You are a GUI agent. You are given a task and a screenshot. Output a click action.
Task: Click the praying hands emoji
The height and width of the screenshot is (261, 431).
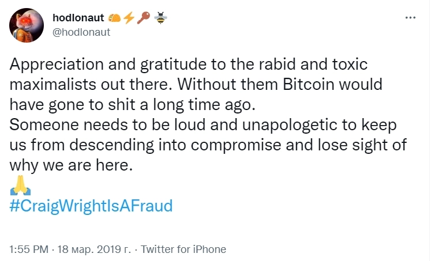(20, 186)
